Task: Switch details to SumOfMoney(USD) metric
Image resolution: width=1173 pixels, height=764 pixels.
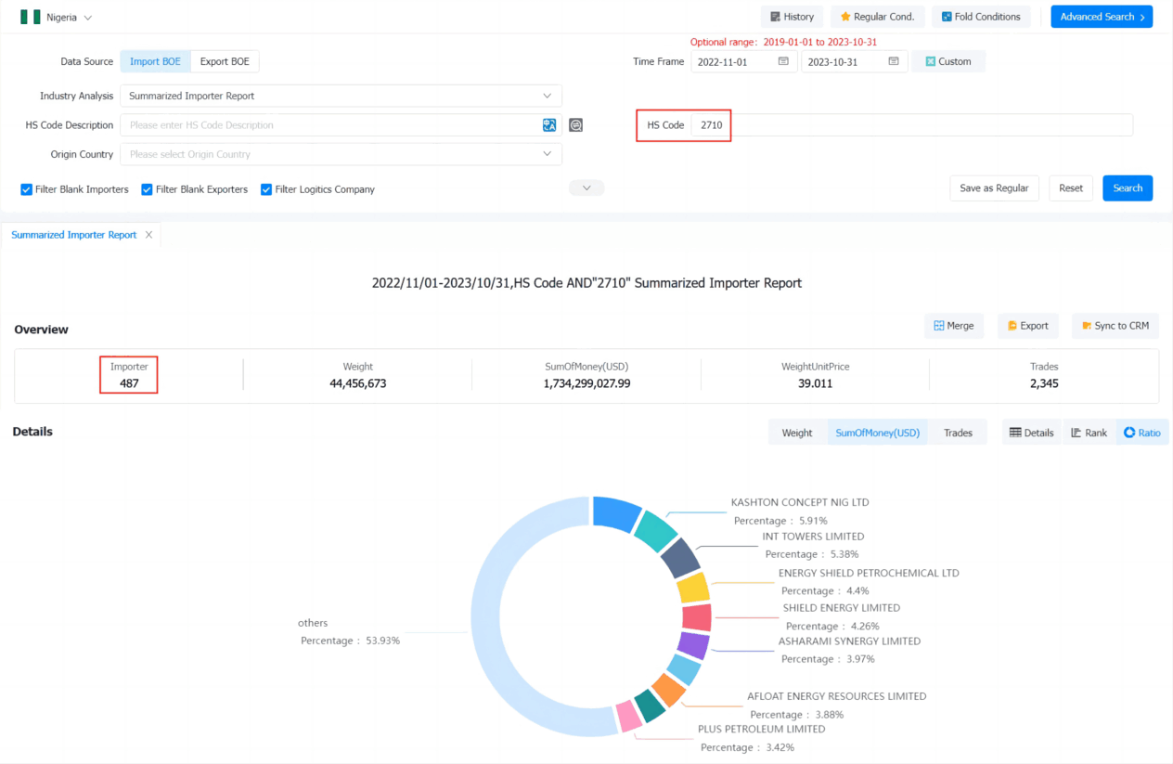Action: click(x=878, y=433)
